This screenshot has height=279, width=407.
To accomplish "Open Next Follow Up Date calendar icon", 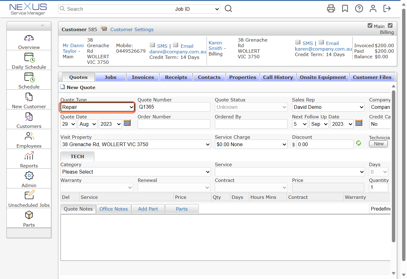I will (359, 123).
